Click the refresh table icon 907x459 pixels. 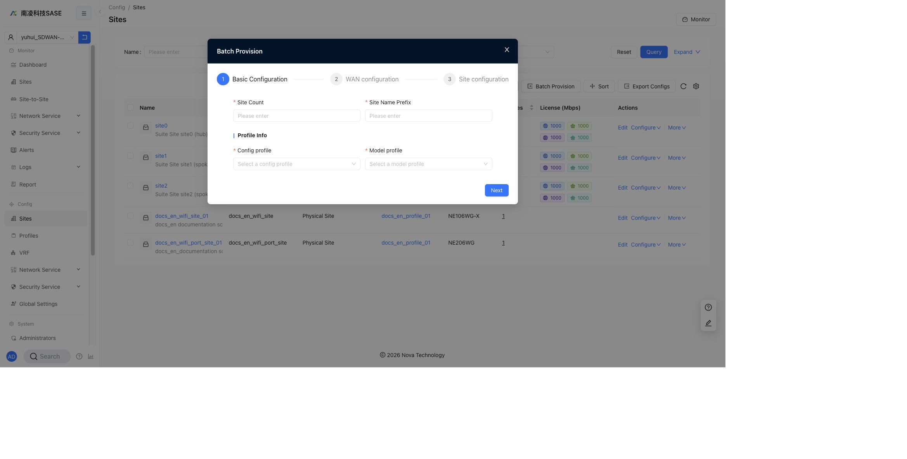click(684, 86)
